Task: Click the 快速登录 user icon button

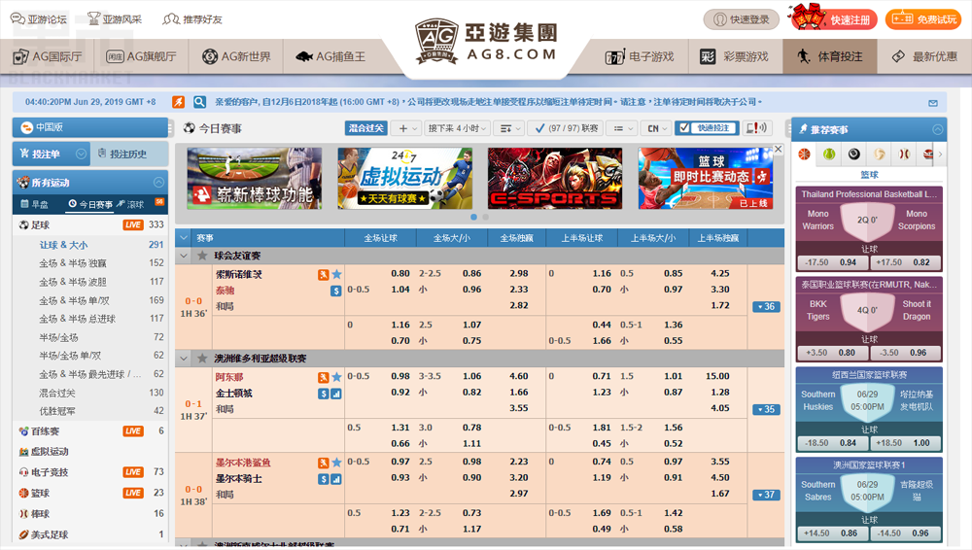Action: tap(741, 19)
